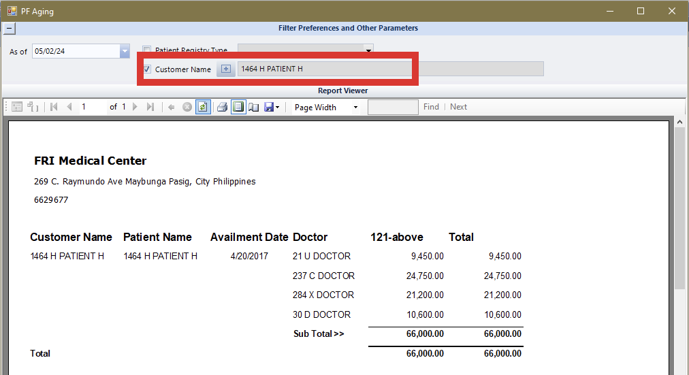689x375 pixels.
Task: Click the document map icon in toolbar
Action: click(17, 107)
